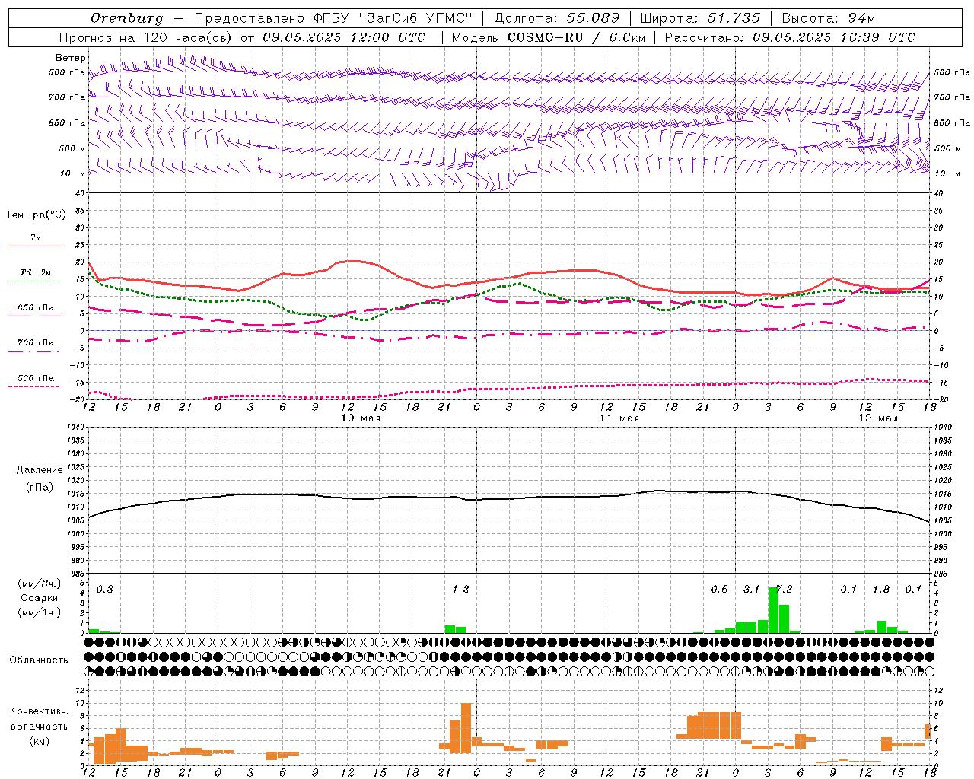The width and height of the screenshot is (974, 779).
Task: Click the 11 мая date label
Action: click(619, 418)
